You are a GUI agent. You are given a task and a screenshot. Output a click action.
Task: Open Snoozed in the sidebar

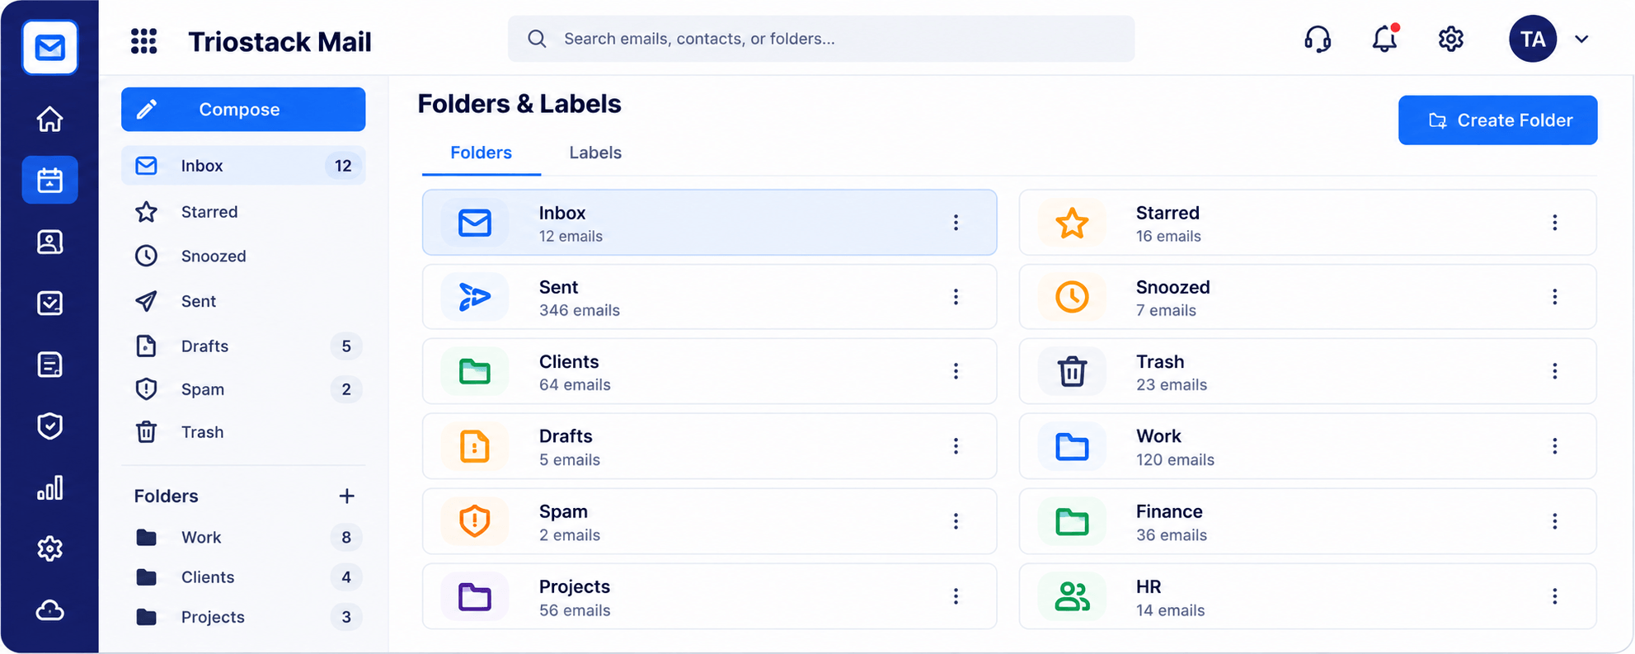243,256
